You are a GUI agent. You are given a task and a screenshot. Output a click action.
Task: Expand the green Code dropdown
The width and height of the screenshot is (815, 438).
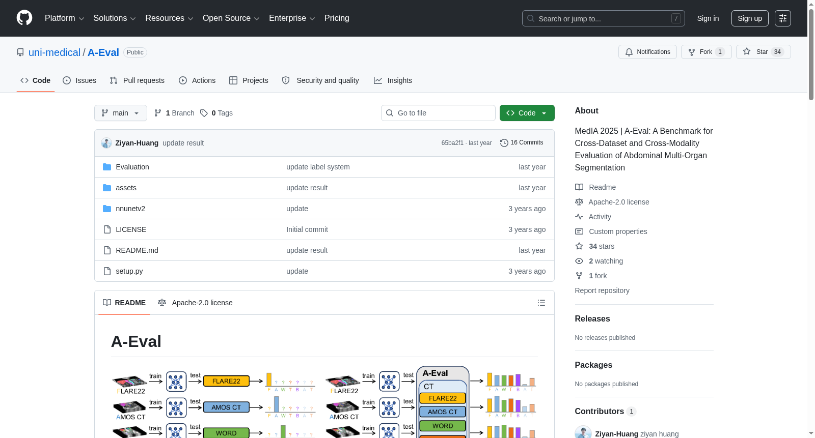527,113
